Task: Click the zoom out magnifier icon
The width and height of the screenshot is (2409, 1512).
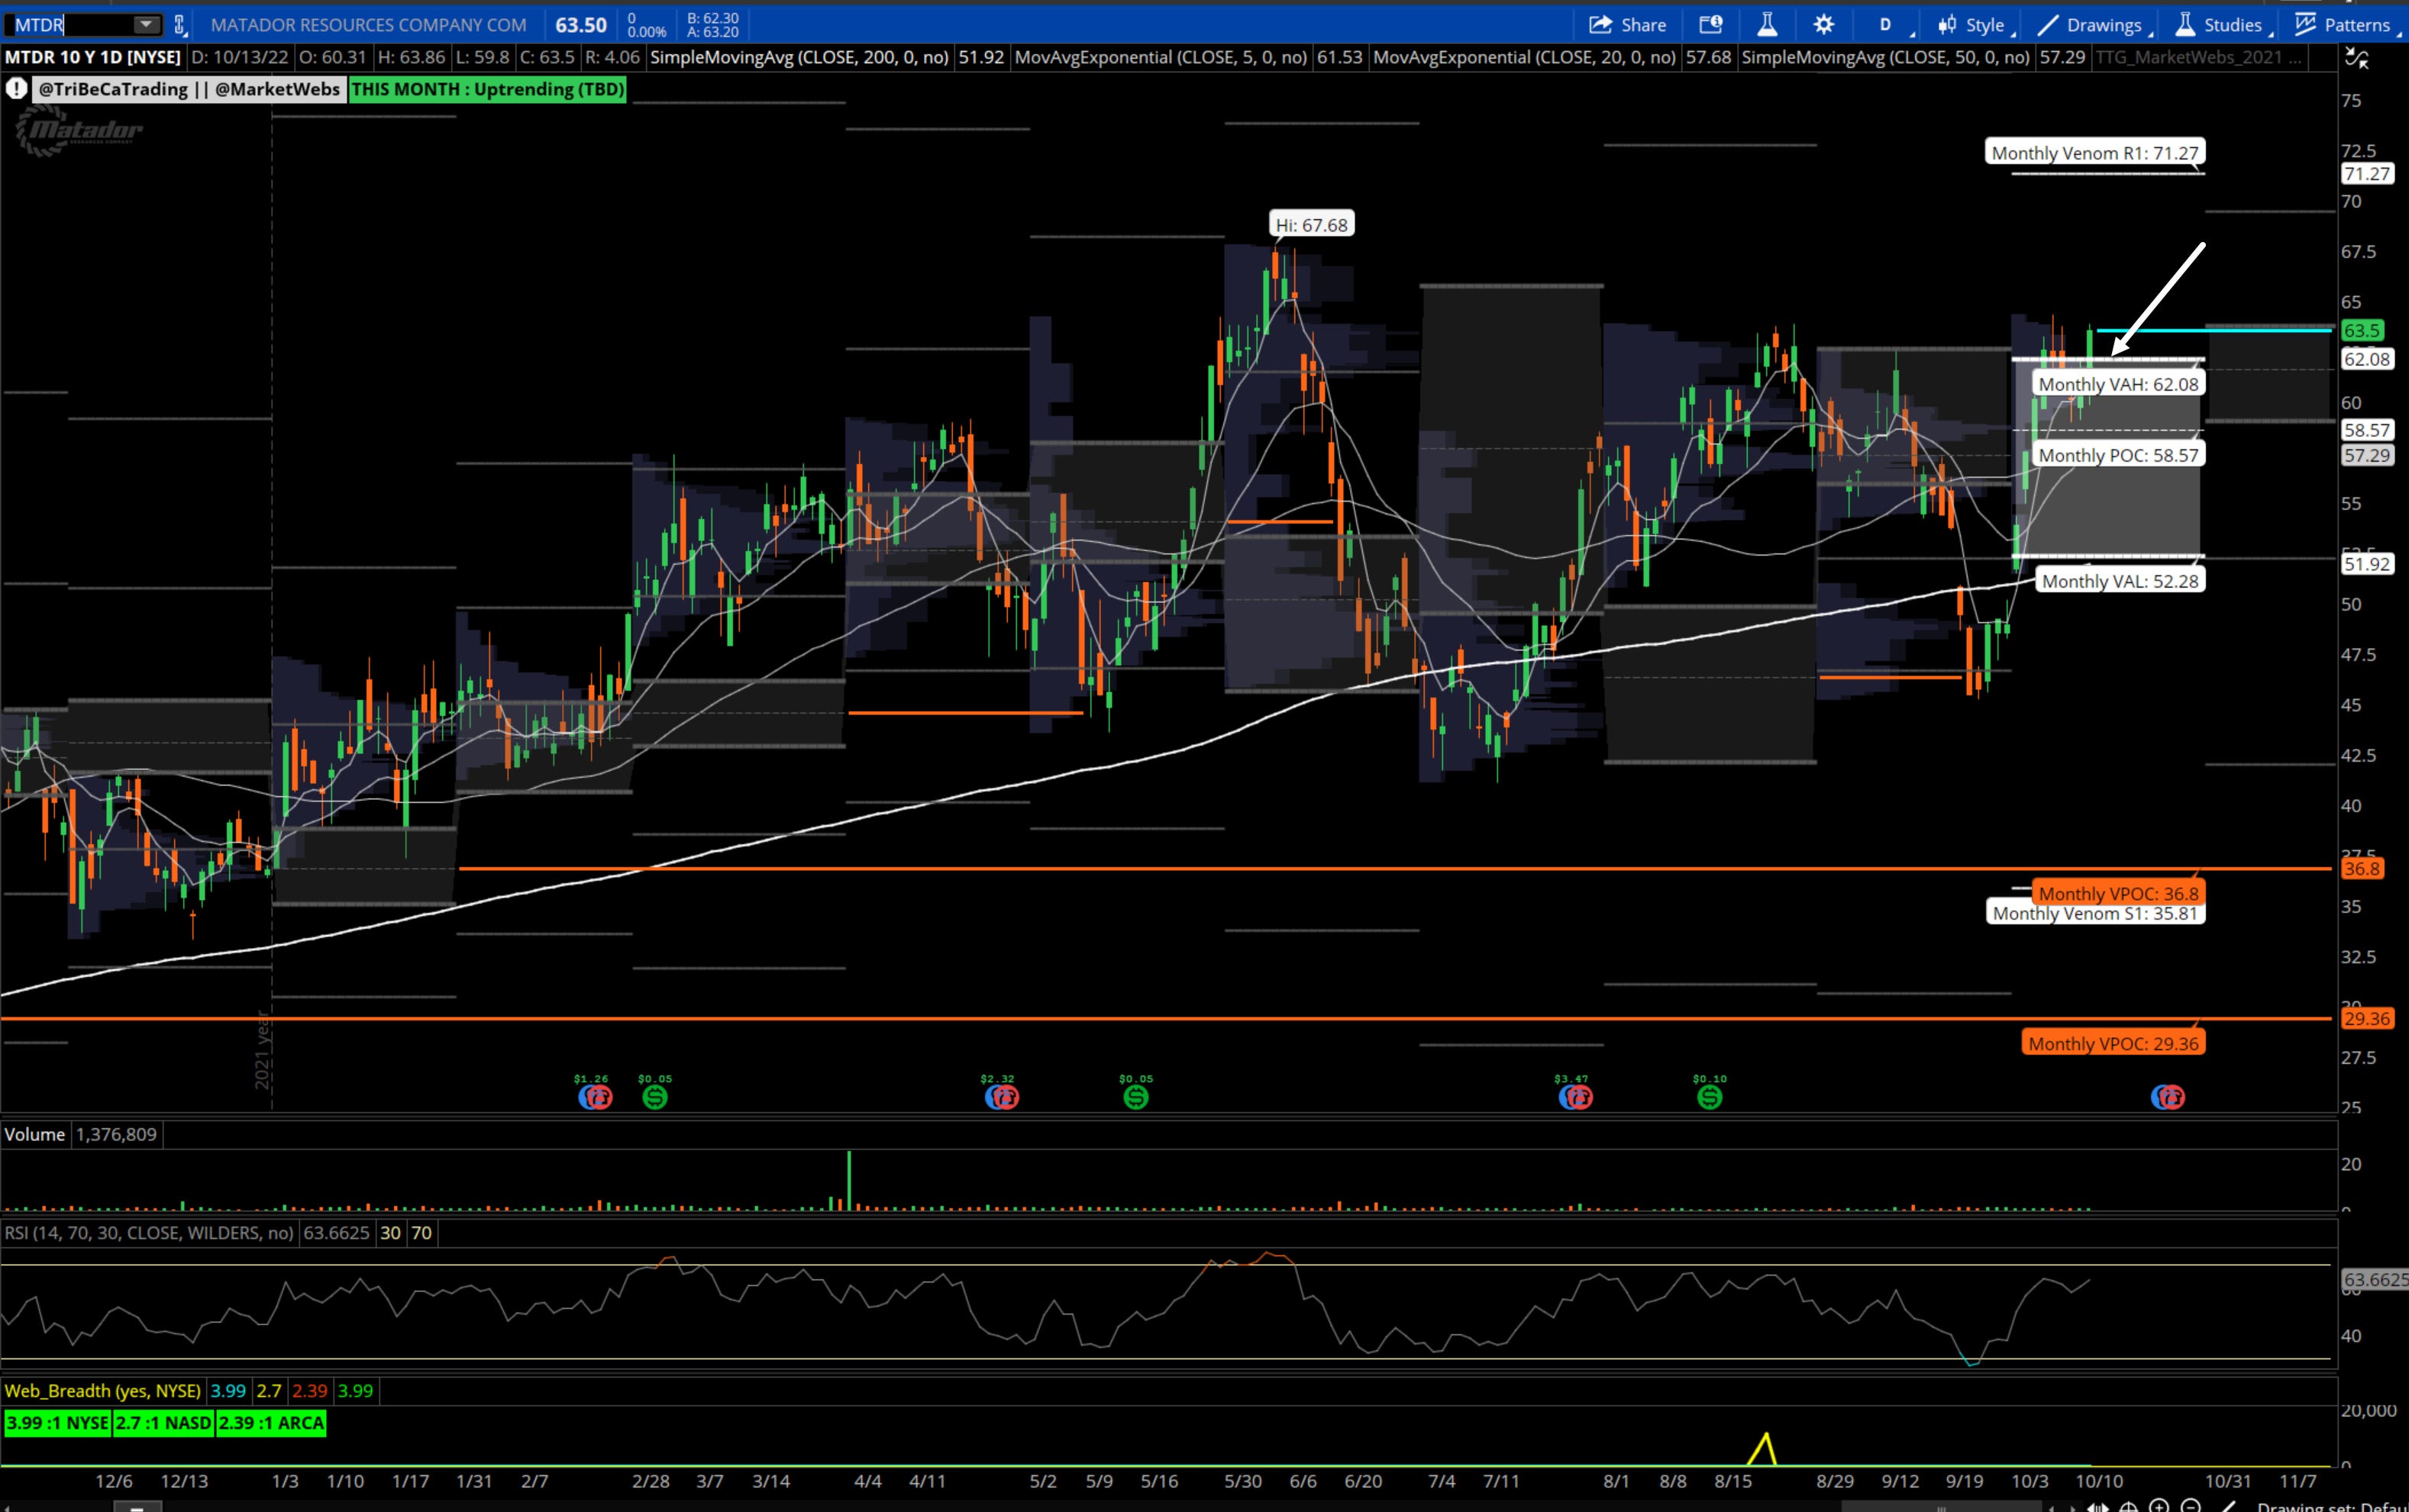Action: [x=2190, y=1505]
